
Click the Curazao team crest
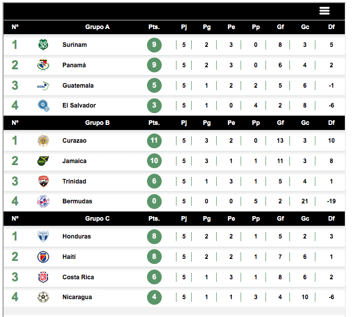click(x=43, y=141)
